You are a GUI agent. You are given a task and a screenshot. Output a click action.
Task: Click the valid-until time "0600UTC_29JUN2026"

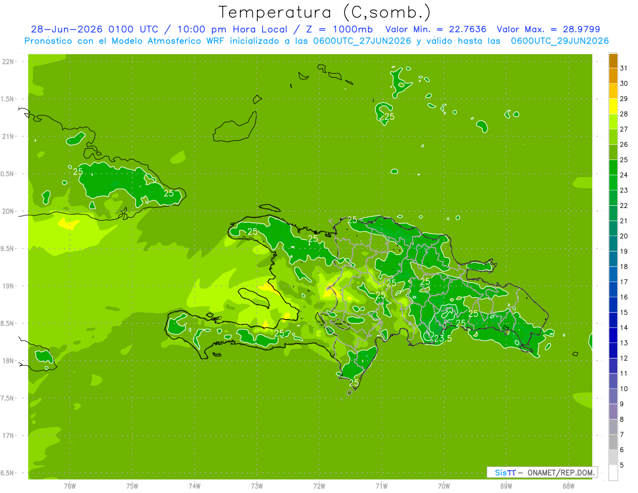pyautogui.click(x=560, y=41)
